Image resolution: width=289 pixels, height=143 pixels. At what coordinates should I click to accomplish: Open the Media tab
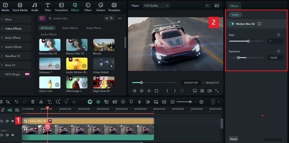click(5, 7)
